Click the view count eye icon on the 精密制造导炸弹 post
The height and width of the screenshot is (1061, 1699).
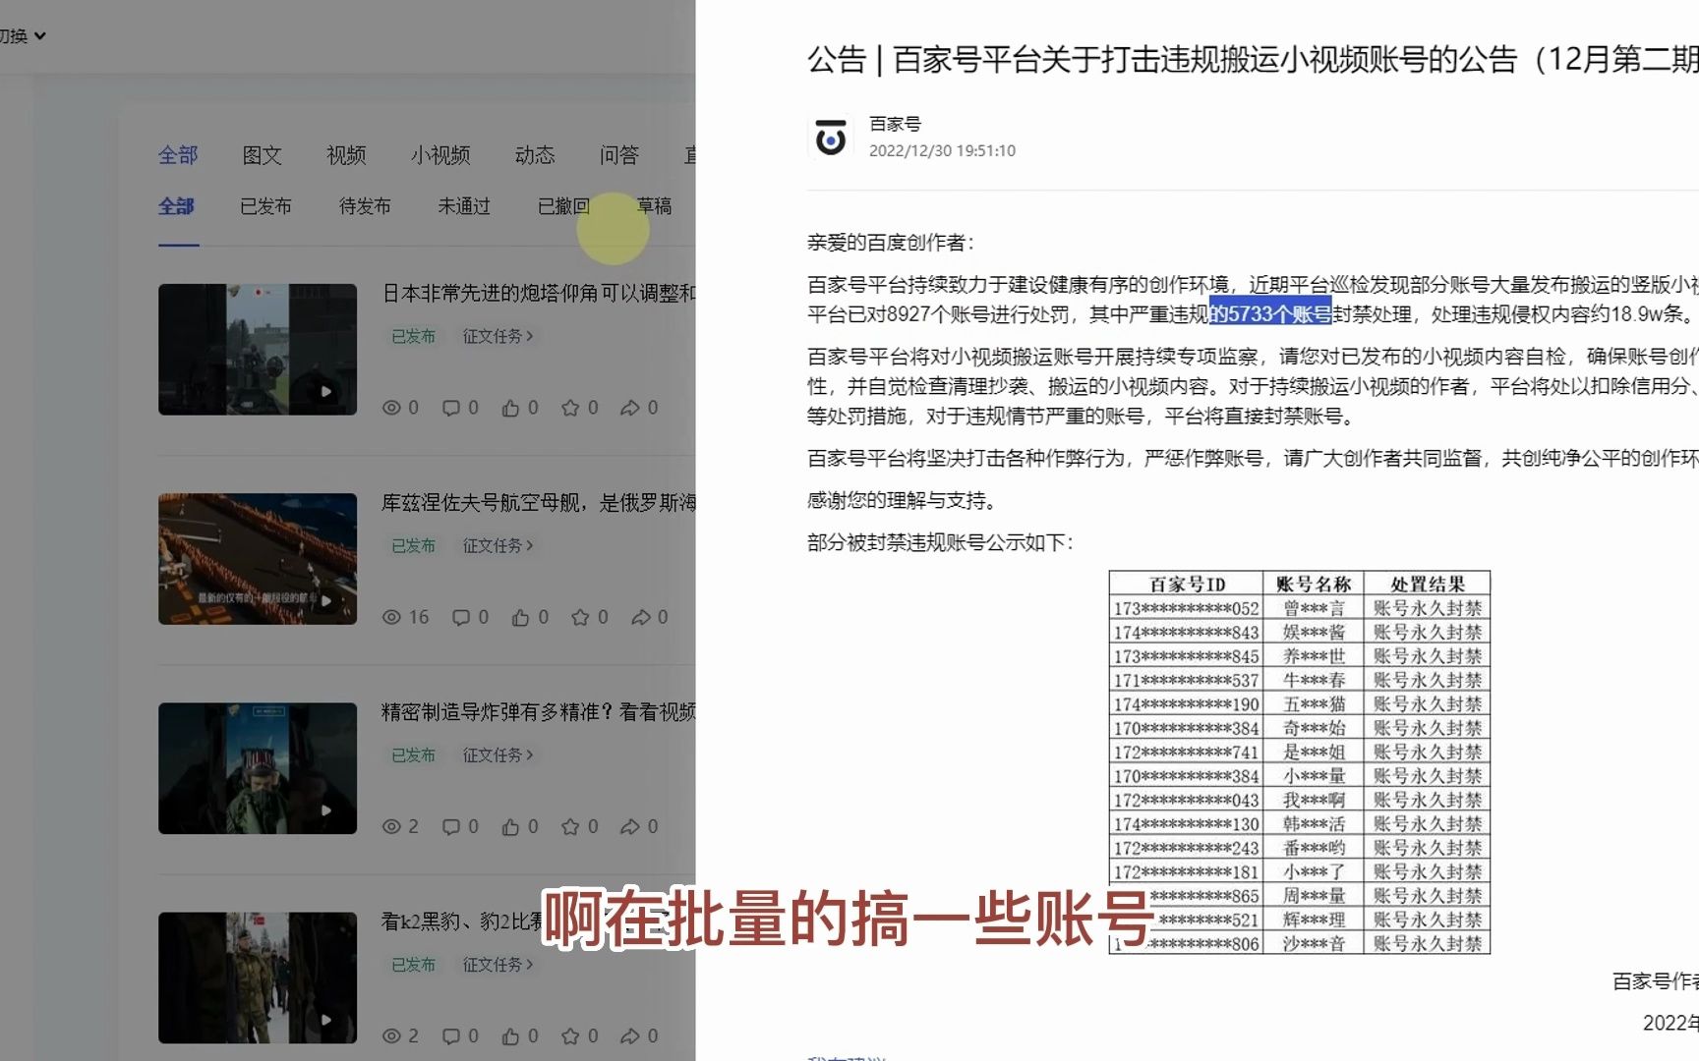[391, 827]
